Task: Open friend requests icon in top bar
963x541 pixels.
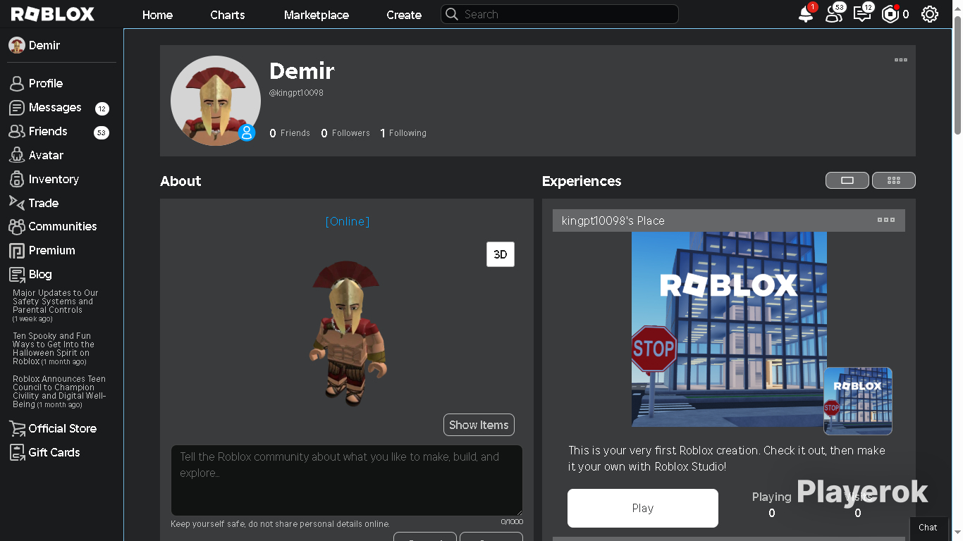Action: [x=834, y=14]
